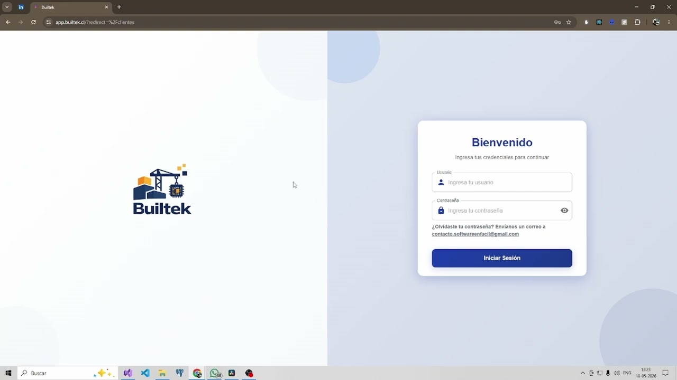This screenshot has width=677, height=380.
Task: Restore down the Chrome window
Action: point(653,7)
